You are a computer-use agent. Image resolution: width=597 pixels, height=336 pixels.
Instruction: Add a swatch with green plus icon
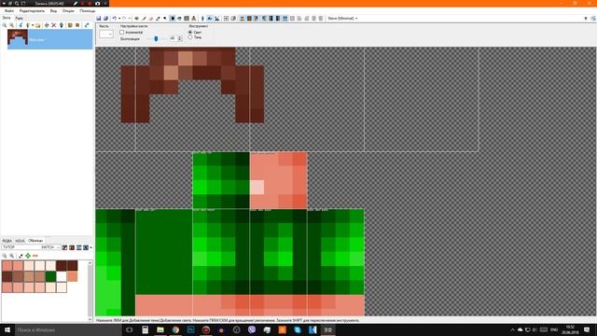click(28, 256)
